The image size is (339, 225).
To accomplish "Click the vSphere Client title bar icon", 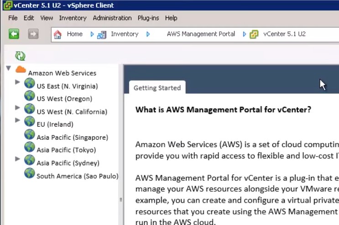I will point(8,5).
